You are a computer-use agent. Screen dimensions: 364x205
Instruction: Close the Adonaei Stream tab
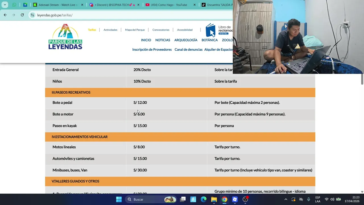(x=82, y=5)
